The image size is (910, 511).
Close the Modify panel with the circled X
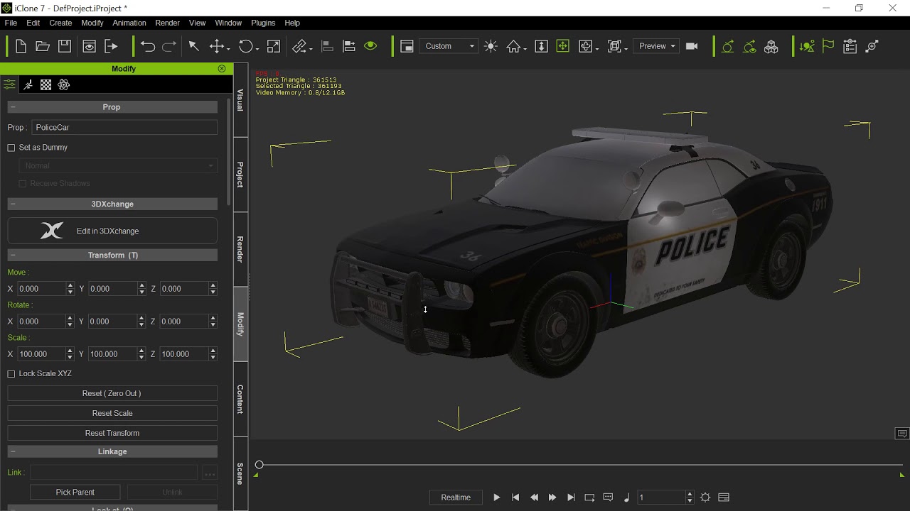222,69
